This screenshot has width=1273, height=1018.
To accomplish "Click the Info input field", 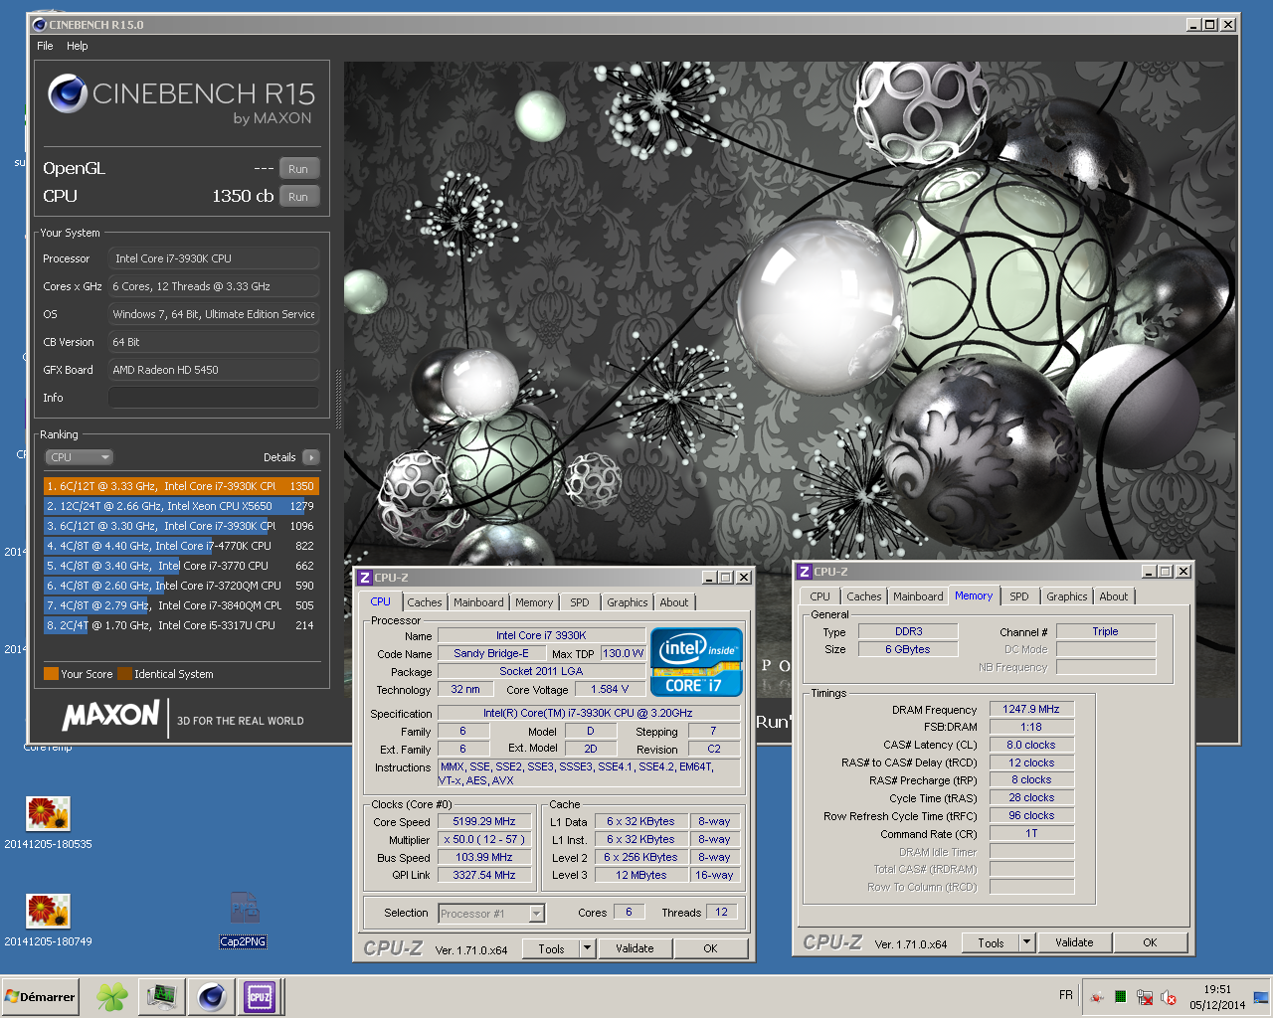I will coord(214,398).
